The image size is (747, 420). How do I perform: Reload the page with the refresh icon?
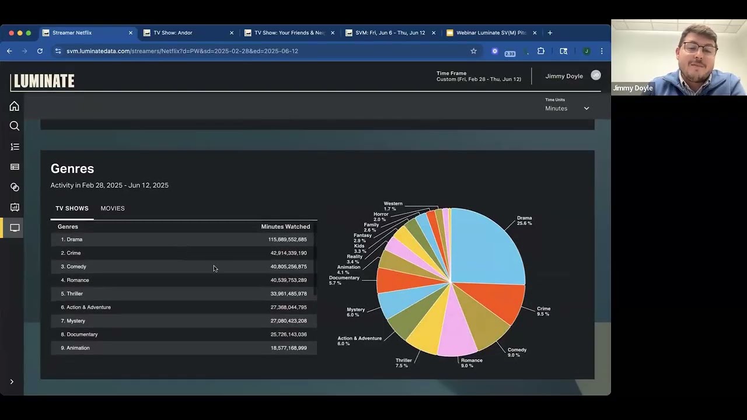pos(40,51)
